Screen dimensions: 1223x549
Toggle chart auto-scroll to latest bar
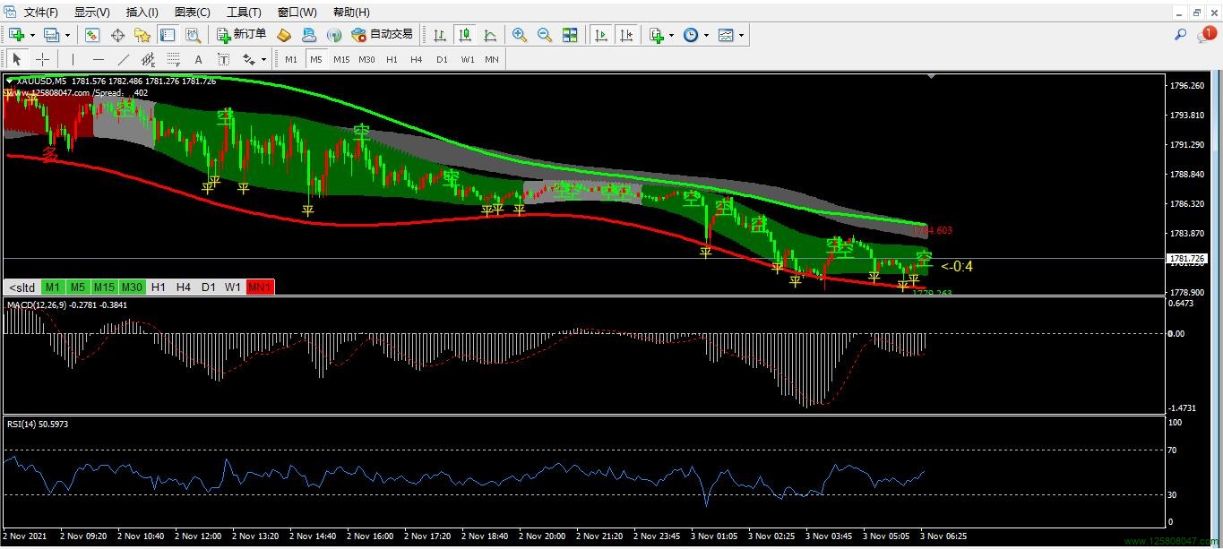601,35
